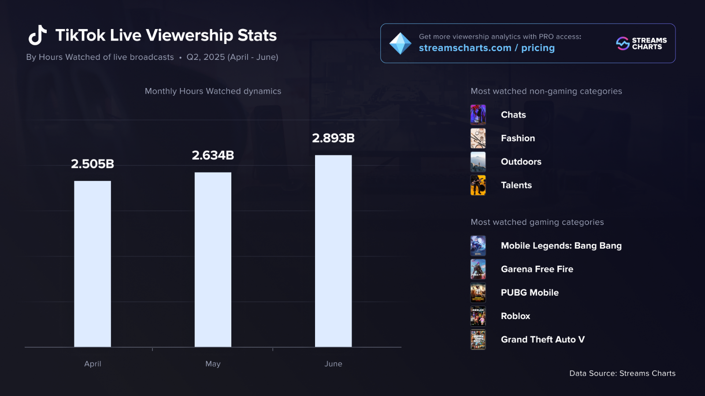This screenshot has height=396, width=705.
Task: Click the PUBG Mobile game icon
Action: (478, 293)
